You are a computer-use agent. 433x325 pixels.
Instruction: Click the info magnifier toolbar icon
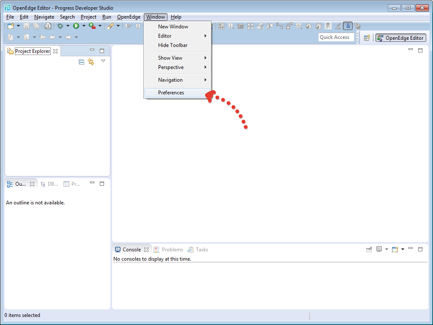pos(231,26)
